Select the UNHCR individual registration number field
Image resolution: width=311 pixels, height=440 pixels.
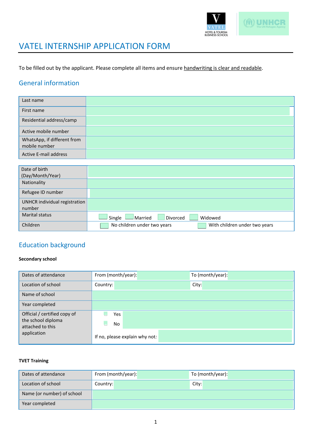point(191,204)
